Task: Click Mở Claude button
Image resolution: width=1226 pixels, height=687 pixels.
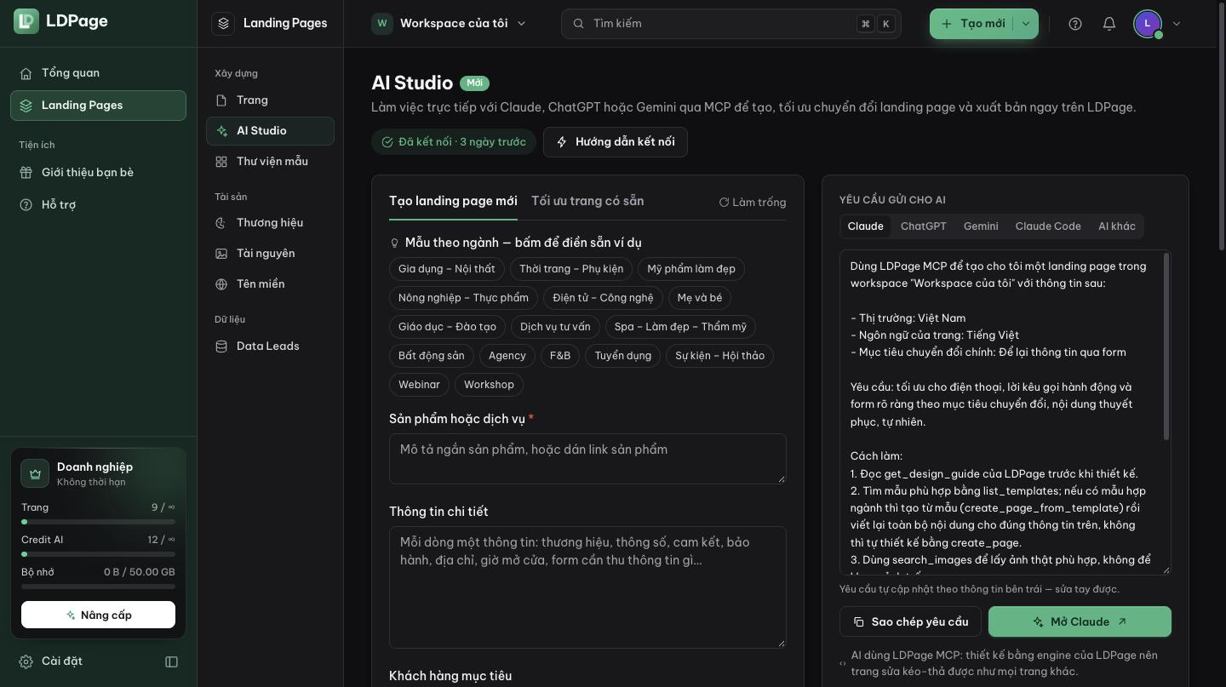Action: [x=1080, y=622]
